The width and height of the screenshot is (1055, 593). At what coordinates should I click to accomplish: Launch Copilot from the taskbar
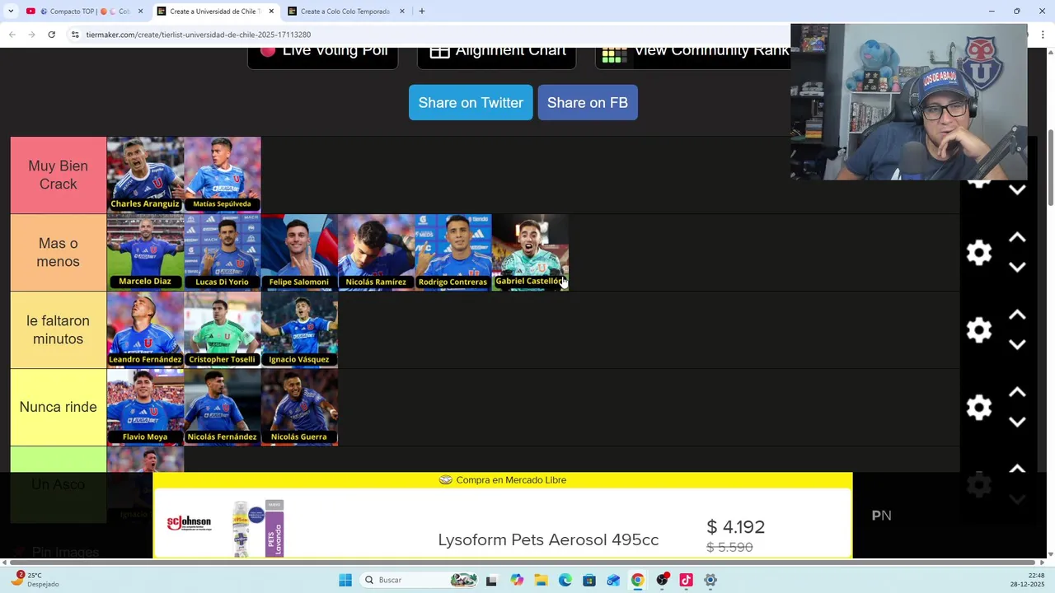point(517,580)
